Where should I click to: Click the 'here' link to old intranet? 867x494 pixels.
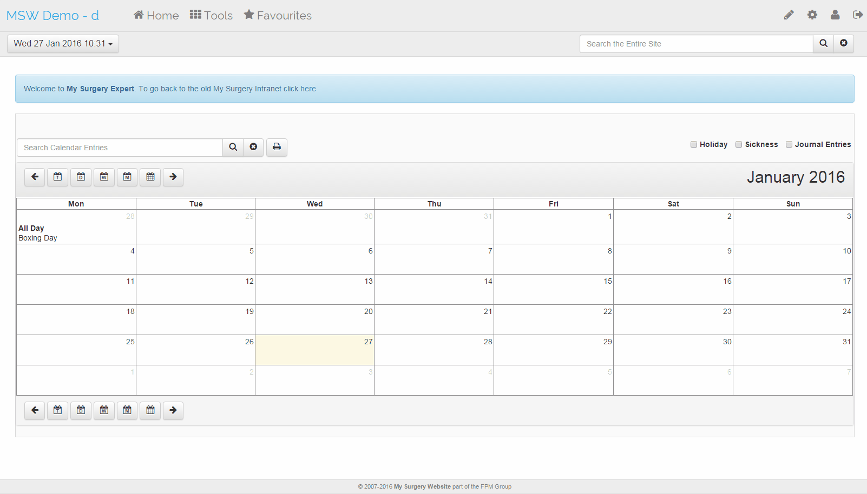(x=308, y=89)
